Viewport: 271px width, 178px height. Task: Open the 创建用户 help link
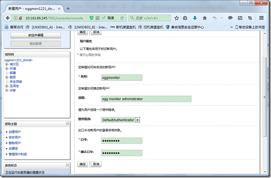[15, 132]
